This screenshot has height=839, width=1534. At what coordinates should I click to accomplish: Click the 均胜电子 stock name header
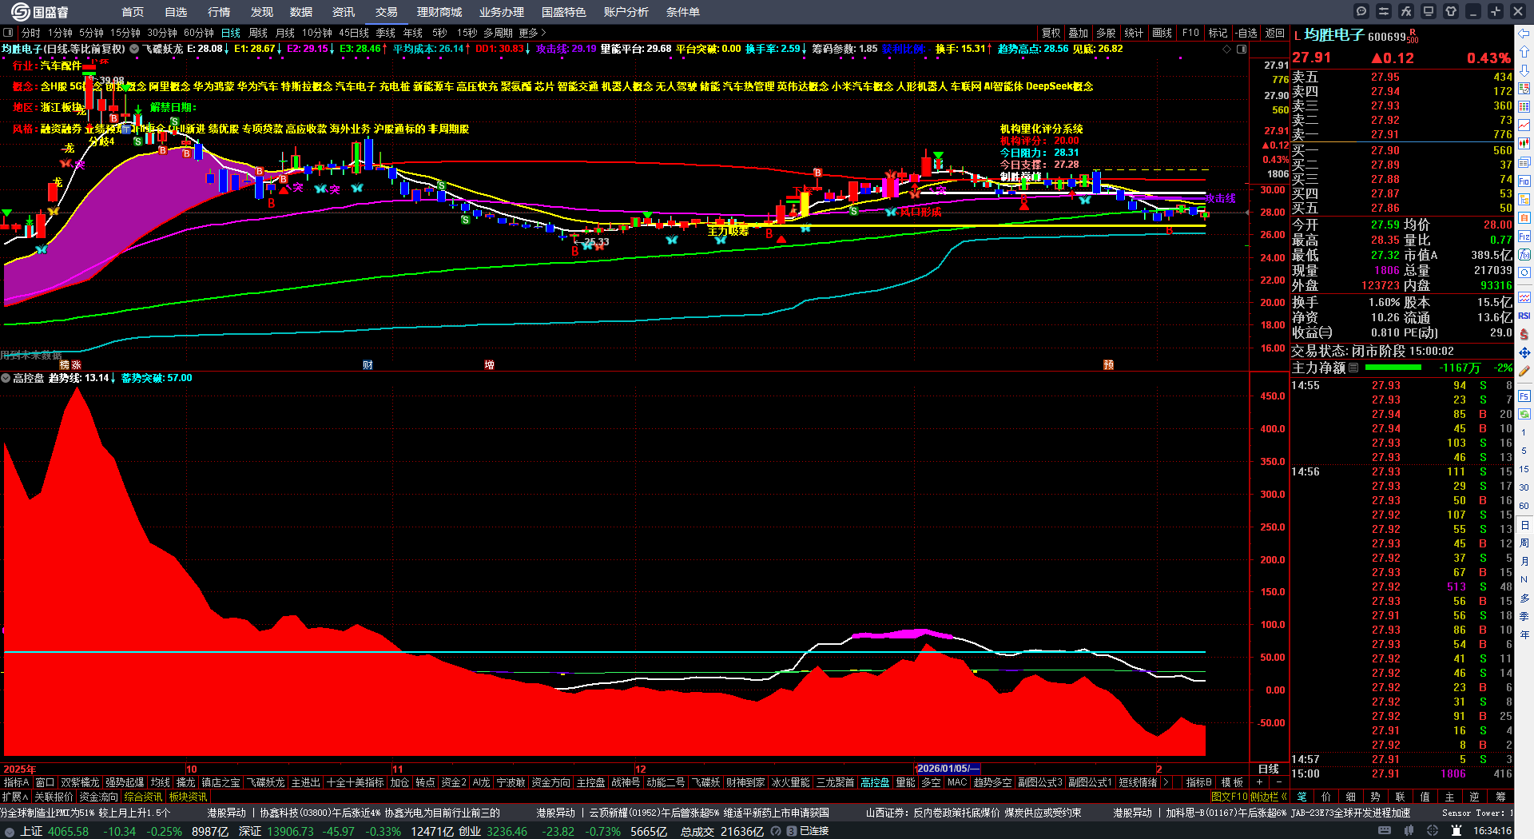(x=1333, y=35)
